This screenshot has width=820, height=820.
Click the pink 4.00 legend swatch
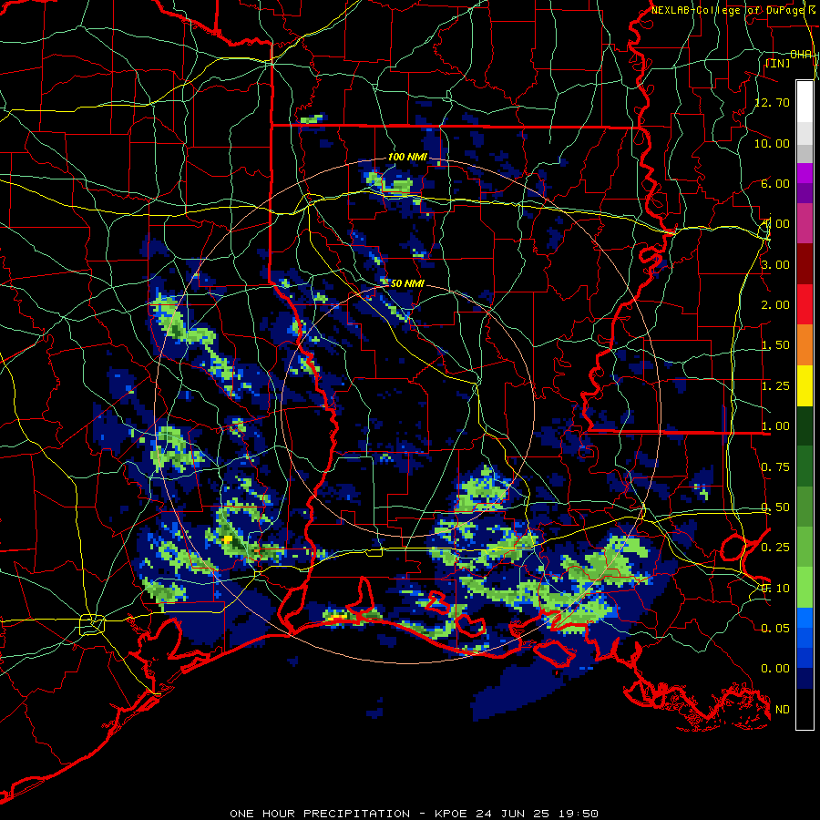[805, 223]
